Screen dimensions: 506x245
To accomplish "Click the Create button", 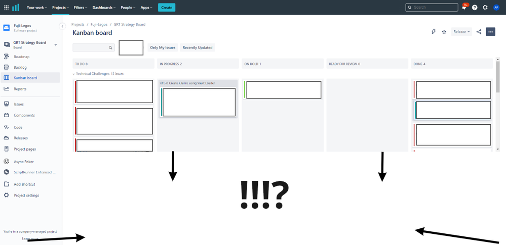I will 167,8.
